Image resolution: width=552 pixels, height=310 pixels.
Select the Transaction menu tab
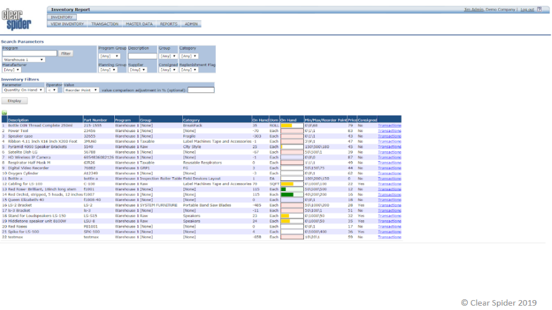(105, 24)
